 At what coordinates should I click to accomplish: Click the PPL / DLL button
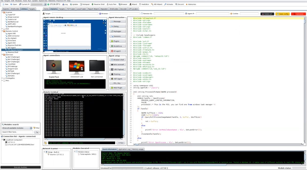117,83
